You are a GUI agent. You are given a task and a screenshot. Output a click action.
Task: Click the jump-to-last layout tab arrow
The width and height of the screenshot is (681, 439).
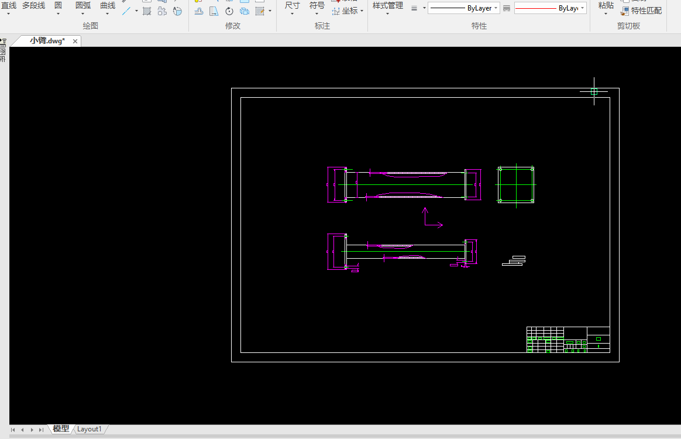[41, 430]
